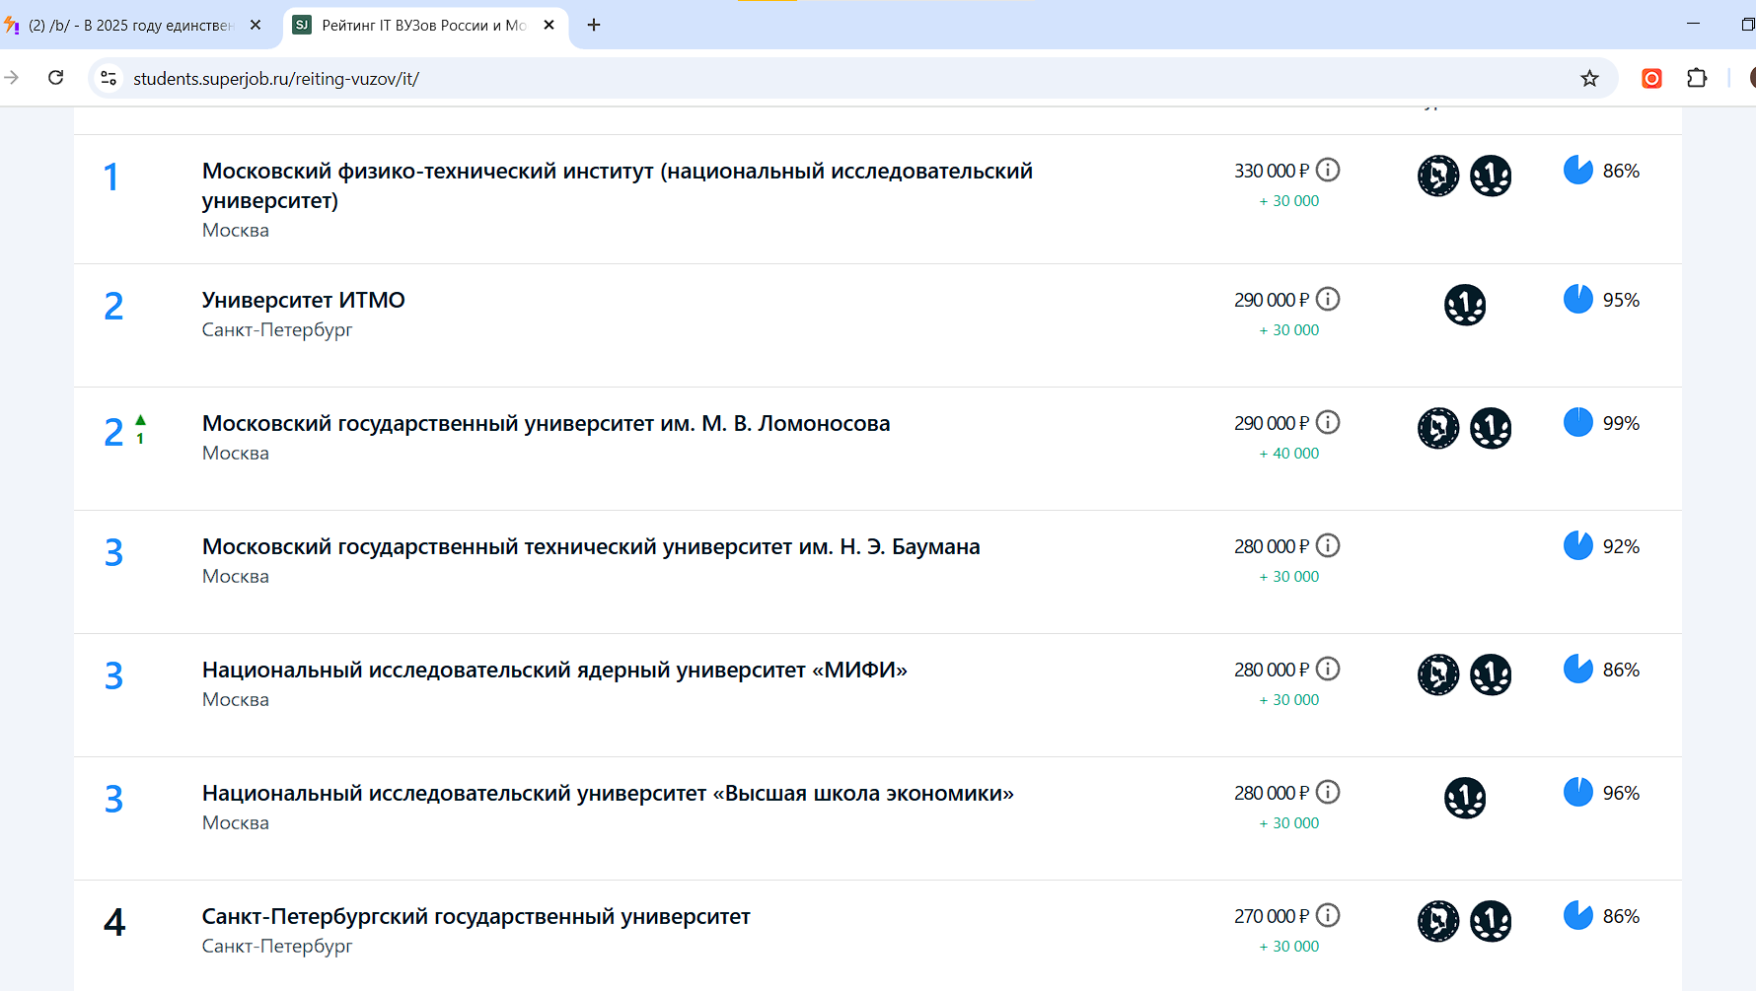Click the 99% figure in the Ломоносова row
This screenshot has width=1756, height=991.
(x=1621, y=423)
